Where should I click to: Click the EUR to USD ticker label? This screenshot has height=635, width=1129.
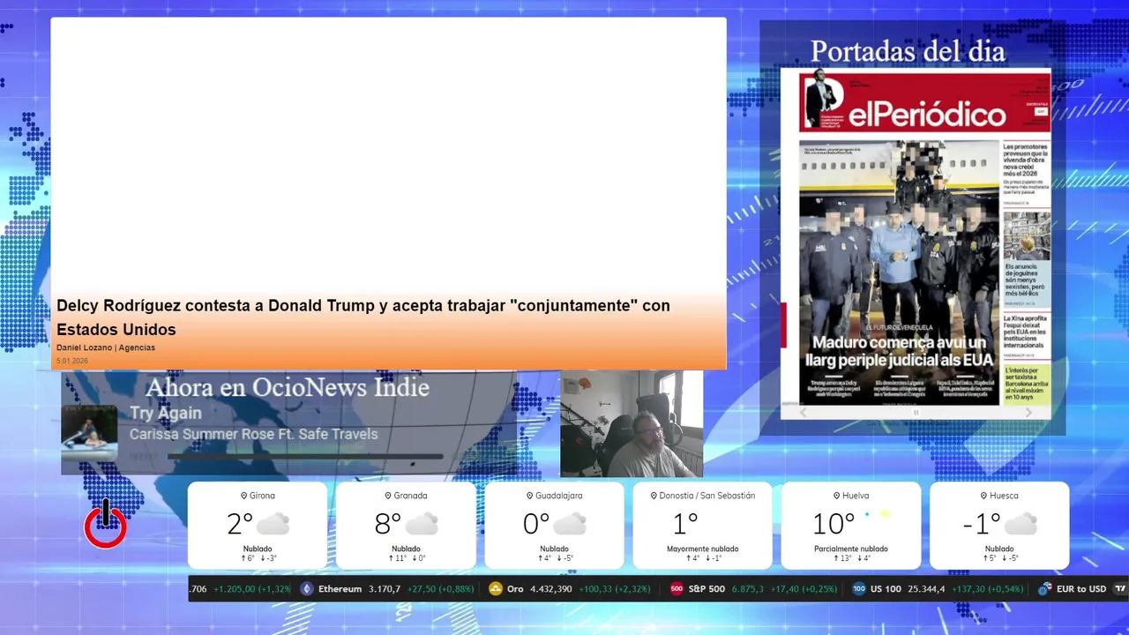1080,589
